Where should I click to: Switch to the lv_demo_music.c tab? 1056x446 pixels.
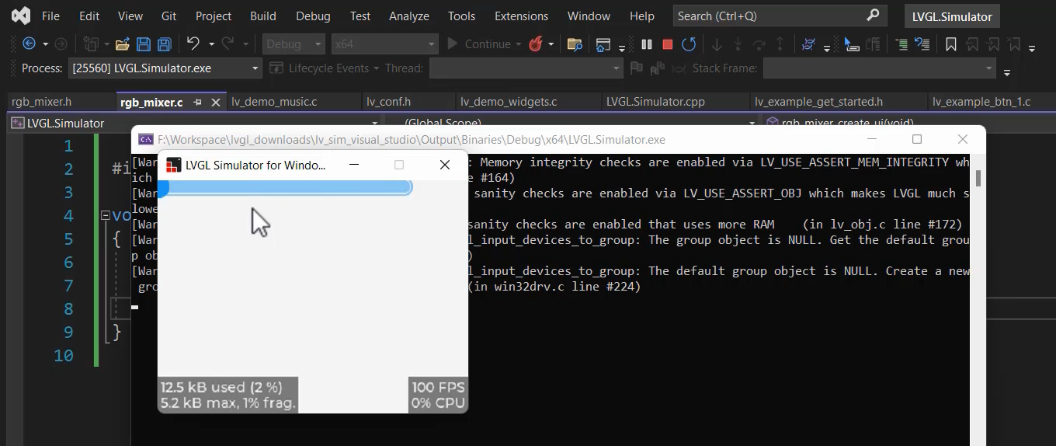click(274, 102)
